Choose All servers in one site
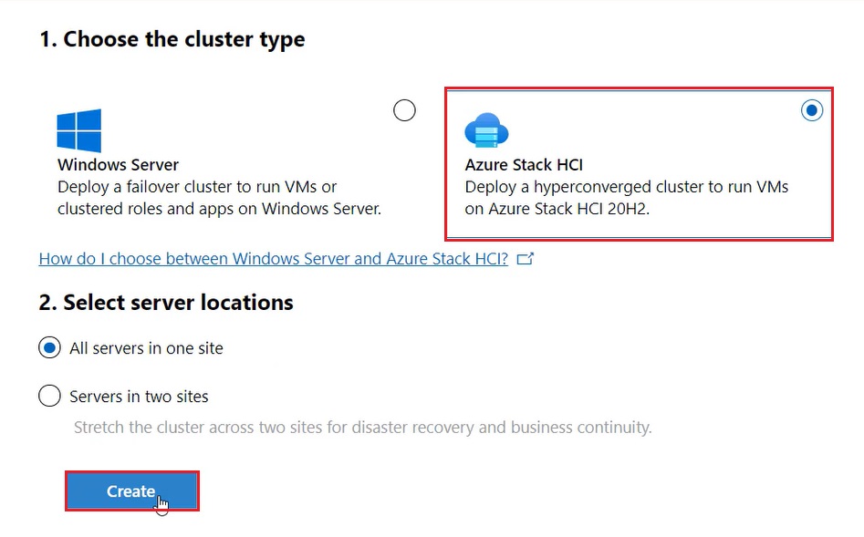Viewport: 864px width, 537px height. pos(49,347)
